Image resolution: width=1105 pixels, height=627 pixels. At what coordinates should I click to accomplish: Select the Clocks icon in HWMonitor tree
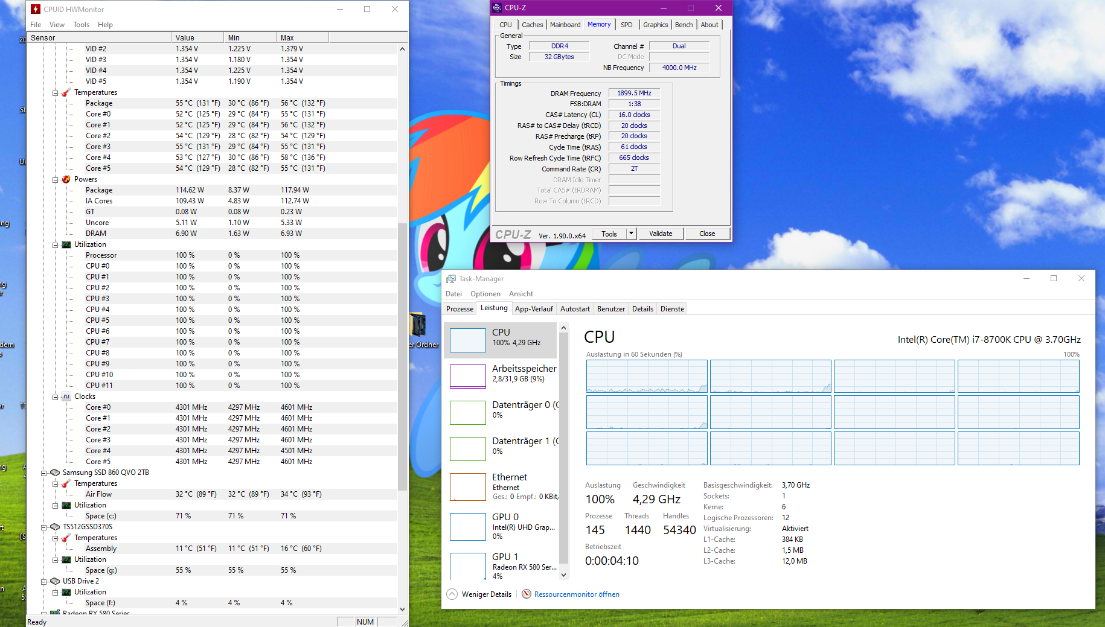66,396
